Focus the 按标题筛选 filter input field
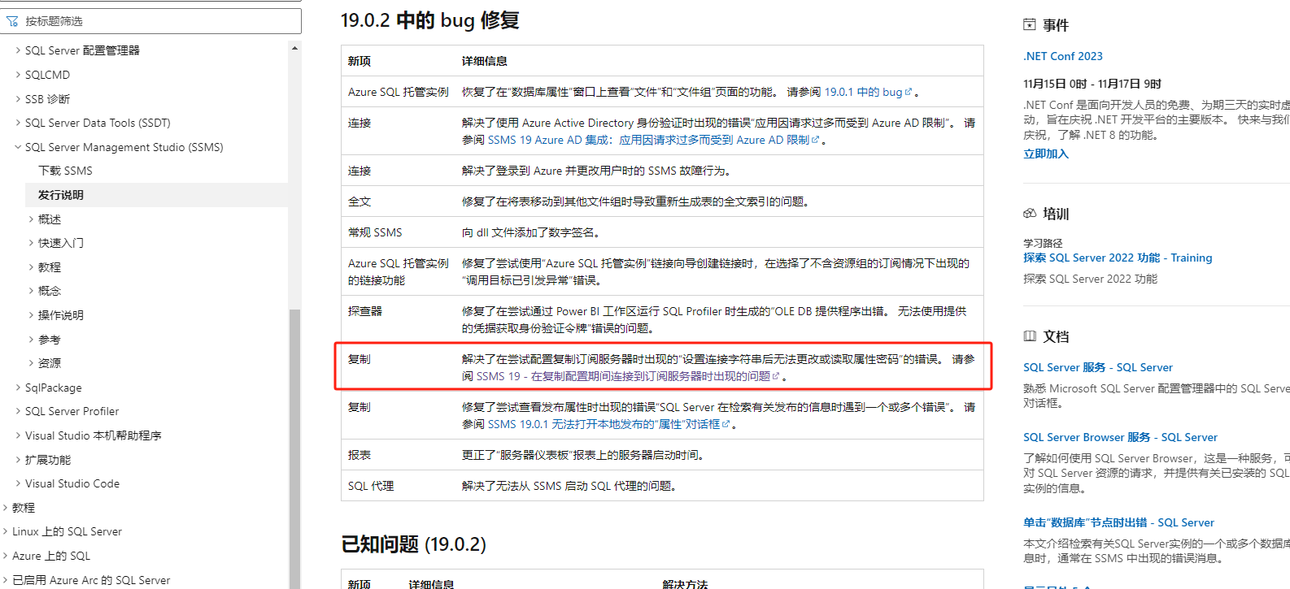 point(150,21)
